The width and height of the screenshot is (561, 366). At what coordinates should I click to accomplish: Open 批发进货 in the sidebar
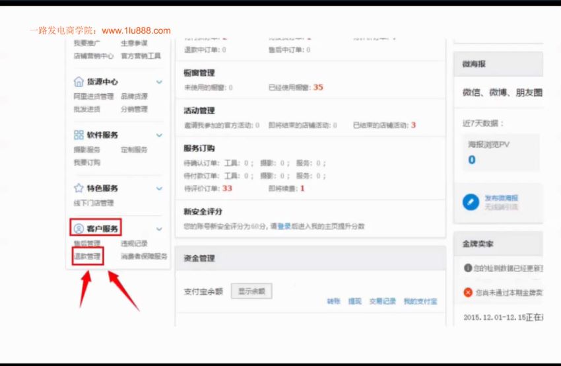click(87, 109)
